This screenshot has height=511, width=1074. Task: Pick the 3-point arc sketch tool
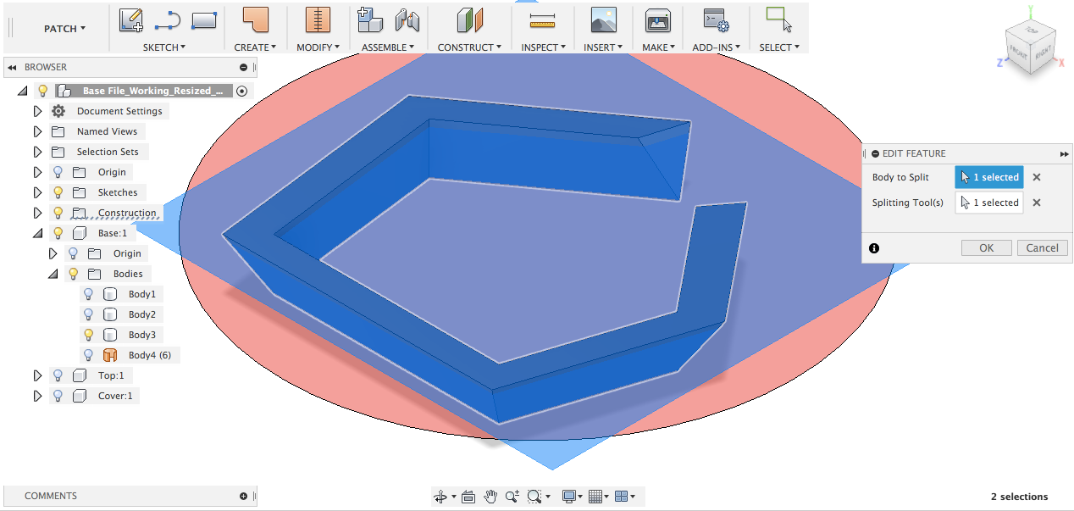click(168, 19)
